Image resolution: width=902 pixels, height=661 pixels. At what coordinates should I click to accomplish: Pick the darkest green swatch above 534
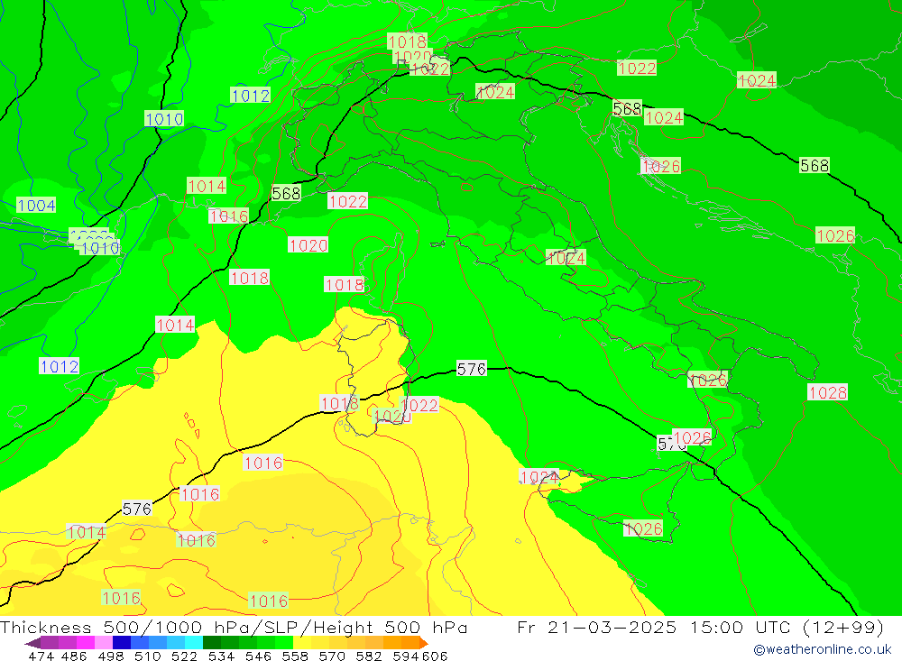(212, 643)
